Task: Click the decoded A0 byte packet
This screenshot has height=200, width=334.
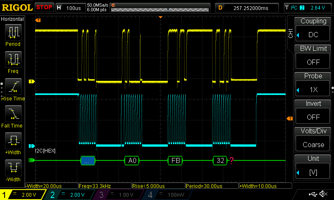Action: pyautogui.click(x=132, y=160)
